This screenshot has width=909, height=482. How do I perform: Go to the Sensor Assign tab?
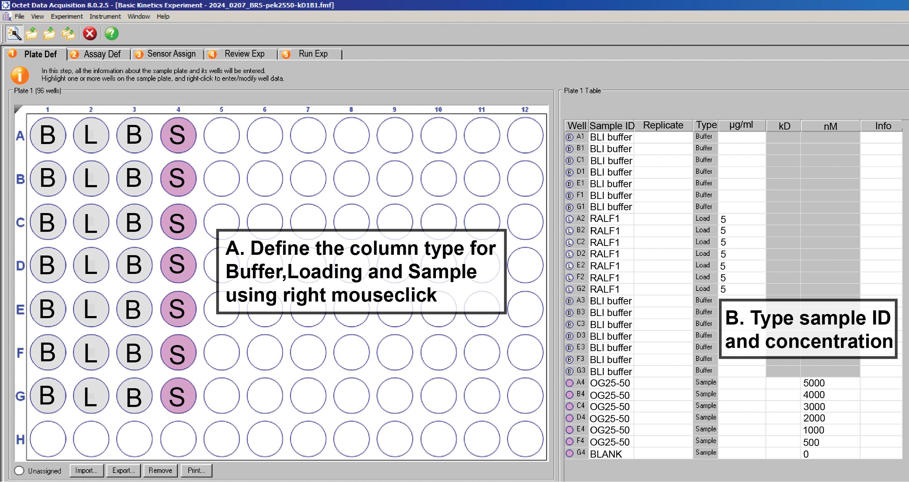click(168, 54)
